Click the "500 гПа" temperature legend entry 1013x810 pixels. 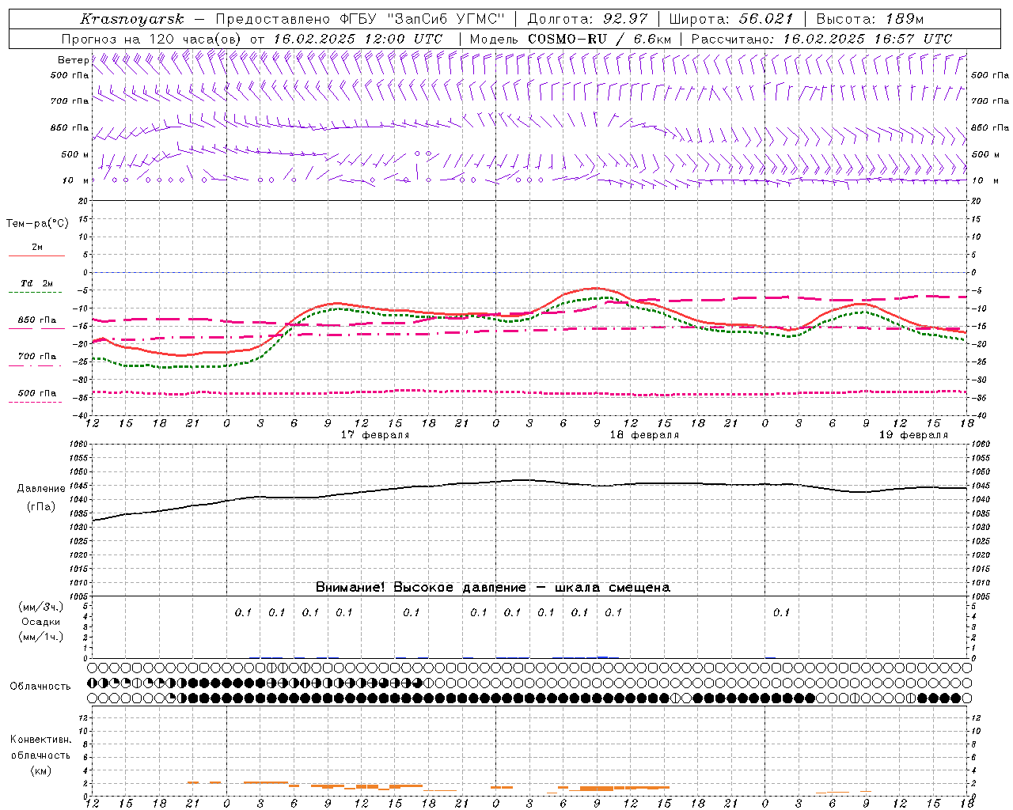click(37, 393)
